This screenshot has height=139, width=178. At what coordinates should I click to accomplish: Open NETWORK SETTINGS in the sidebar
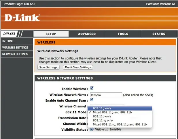tap(17, 54)
